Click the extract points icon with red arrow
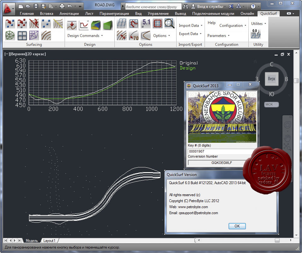The image size is (302, 253). (10, 23)
